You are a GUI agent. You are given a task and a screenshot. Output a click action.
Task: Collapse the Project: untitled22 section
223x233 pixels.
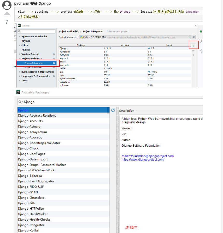pyautogui.click(x=19, y=59)
